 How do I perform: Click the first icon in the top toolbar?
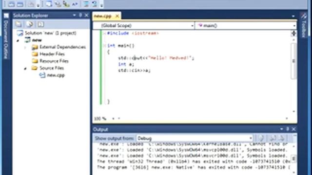click(x=11, y=4)
